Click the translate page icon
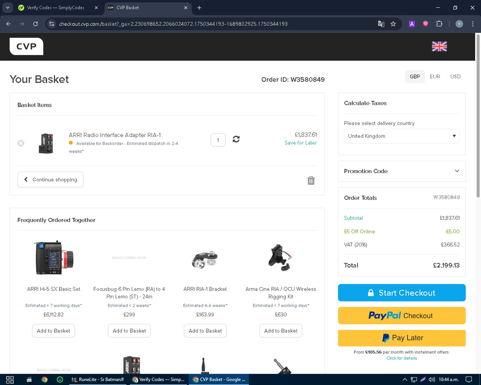Image resolution: width=481 pixels, height=385 pixels. [x=381, y=24]
